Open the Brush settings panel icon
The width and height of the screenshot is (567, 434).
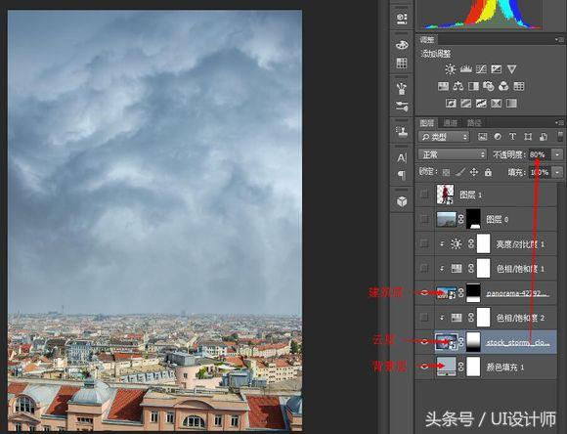402,107
